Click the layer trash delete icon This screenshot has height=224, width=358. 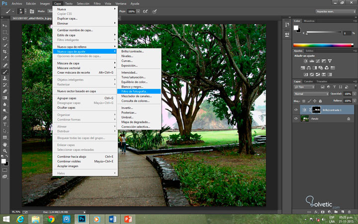(349, 212)
